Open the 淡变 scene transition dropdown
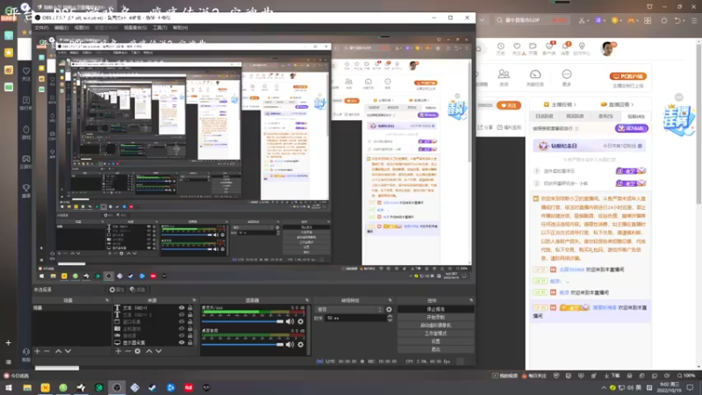Screen dimensions: 702x395 coord(349,310)
